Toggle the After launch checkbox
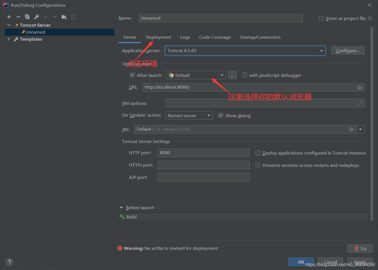This screenshot has width=378, height=270. tap(132, 75)
